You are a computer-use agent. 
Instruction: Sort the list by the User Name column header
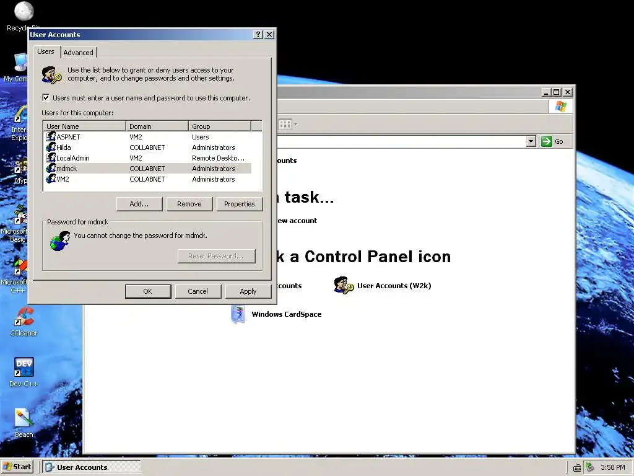coord(84,126)
